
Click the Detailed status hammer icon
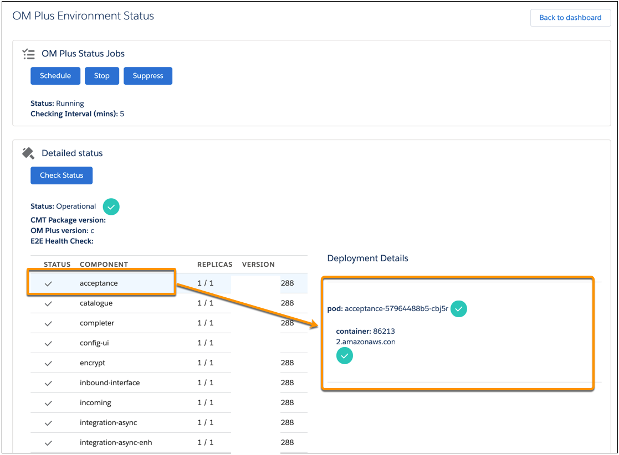[x=28, y=153]
